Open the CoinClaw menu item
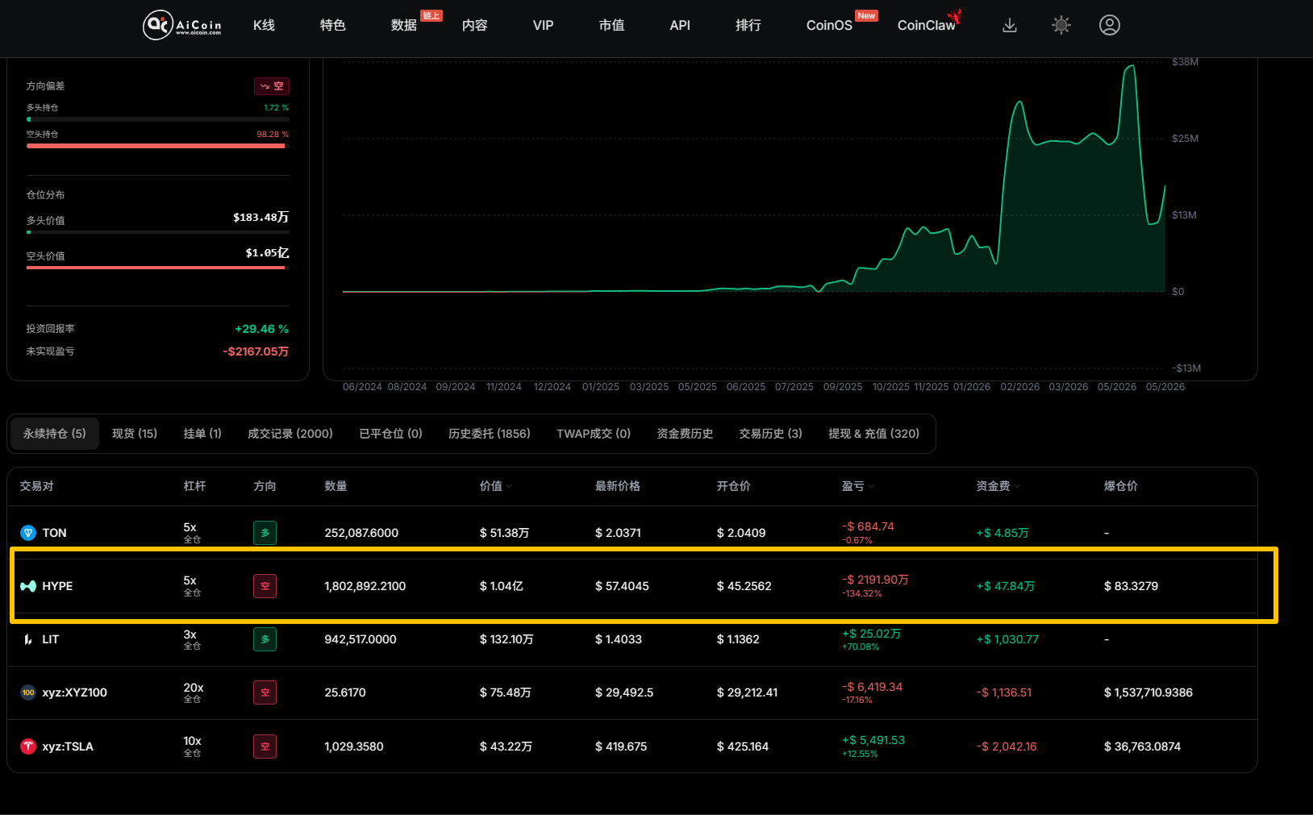Image resolution: width=1313 pixels, height=815 pixels. coord(926,25)
